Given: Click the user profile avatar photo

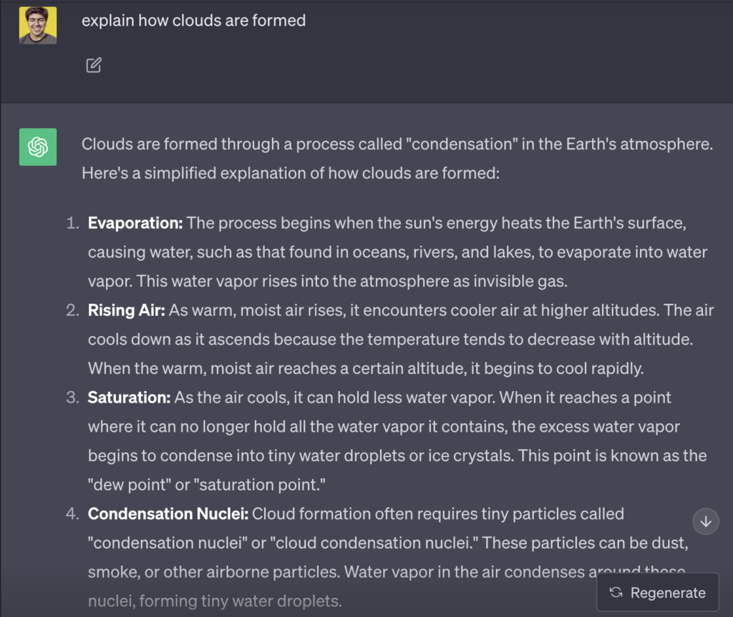Looking at the screenshot, I should point(38,26).
